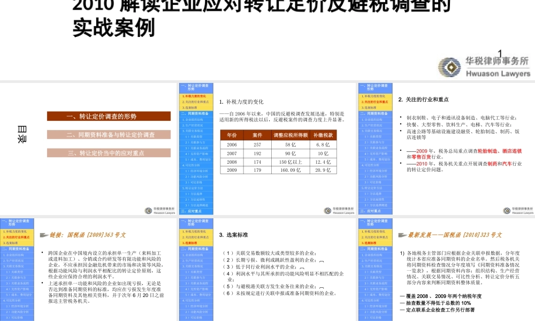Click the paragraph starting '跨国企业在中国境内设立的'
Image resolution: width=535 pixels, height=321 pixels.
tap(106, 265)
